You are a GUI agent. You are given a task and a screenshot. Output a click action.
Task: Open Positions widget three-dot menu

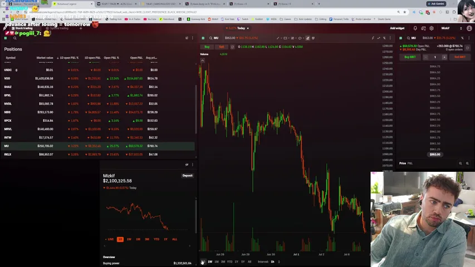tap(192, 38)
